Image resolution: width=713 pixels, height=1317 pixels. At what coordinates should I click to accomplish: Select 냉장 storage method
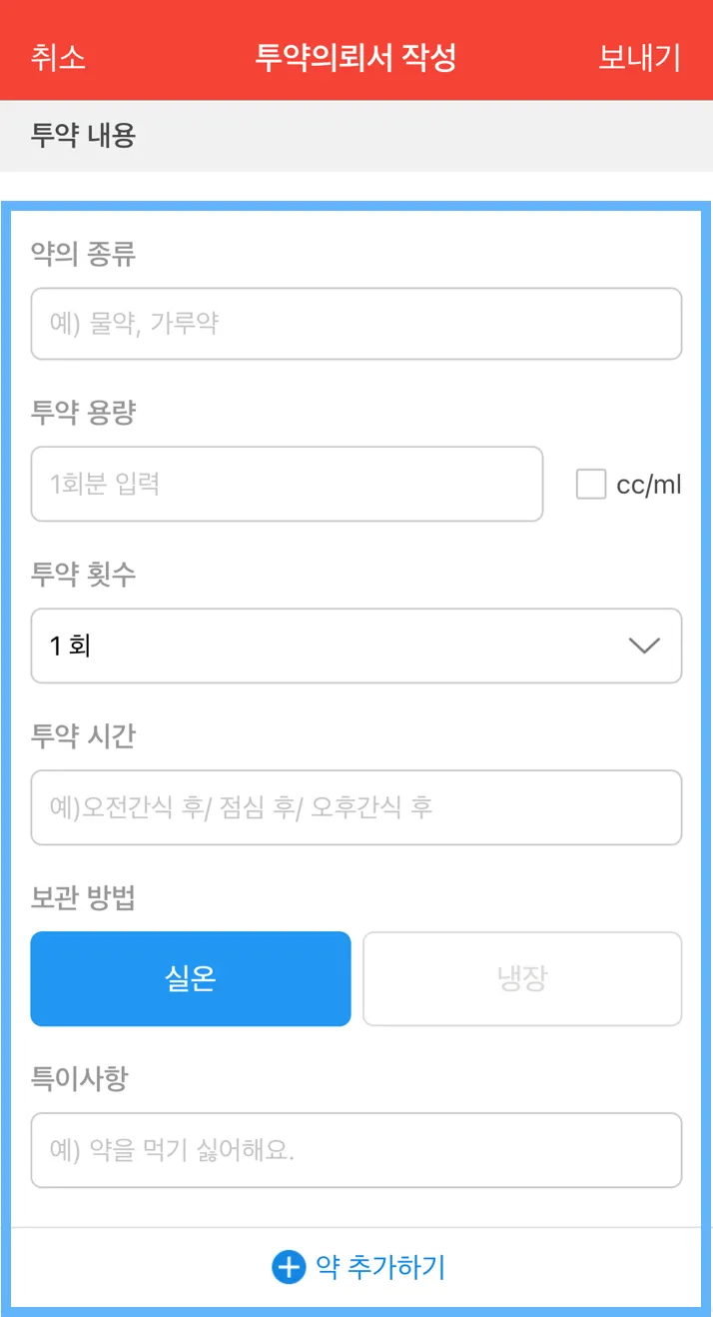521,979
